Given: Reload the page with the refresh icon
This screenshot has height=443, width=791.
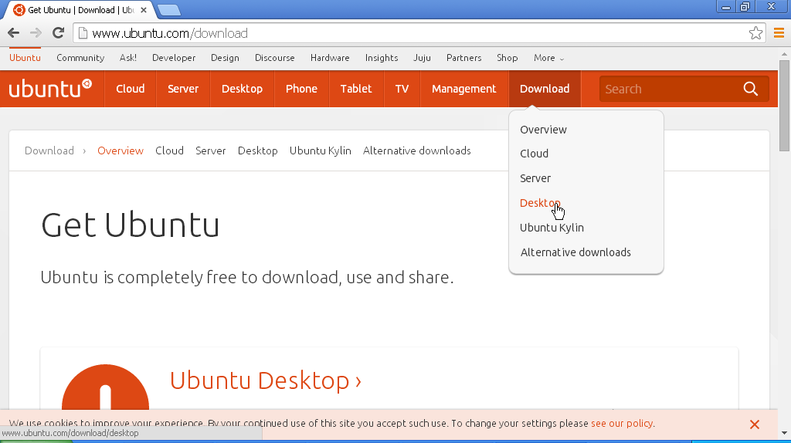Looking at the screenshot, I should [x=58, y=33].
